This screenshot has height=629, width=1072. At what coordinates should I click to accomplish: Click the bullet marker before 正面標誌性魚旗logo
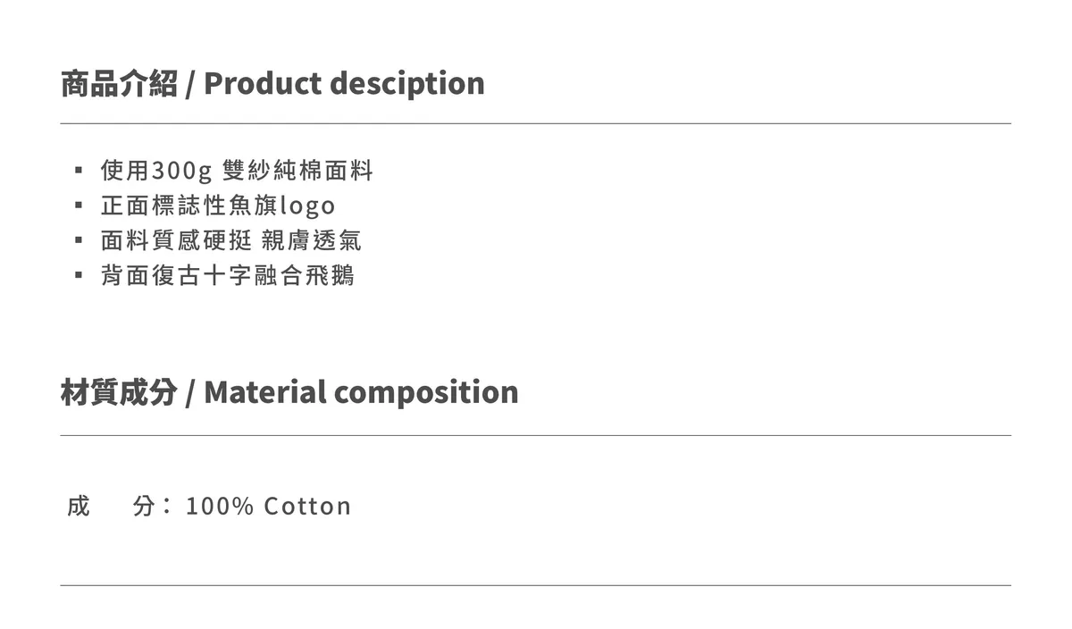pyautogui.click(x=79, y=205)
